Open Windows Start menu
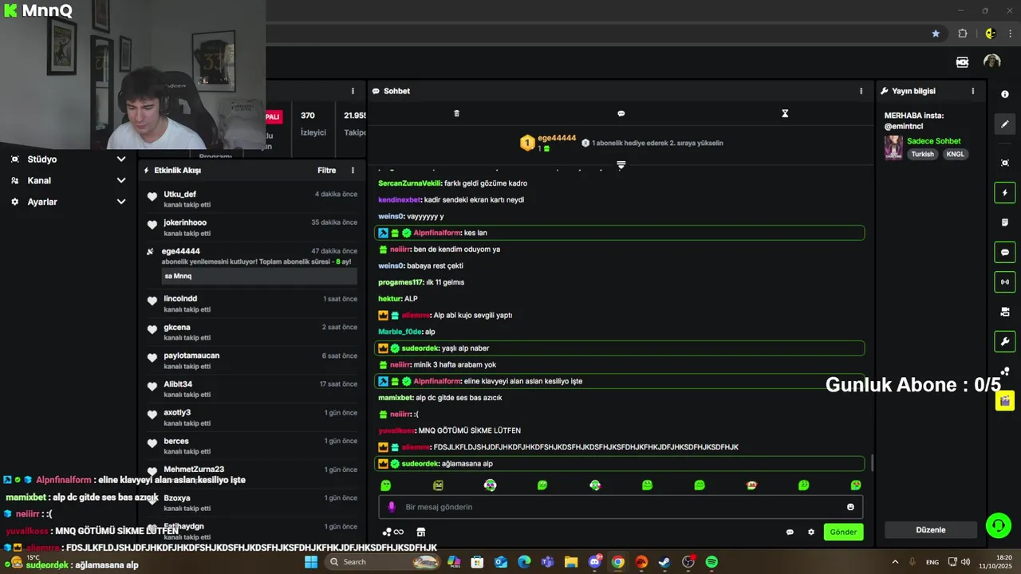The image size is (1021, 574). (311, 562)
